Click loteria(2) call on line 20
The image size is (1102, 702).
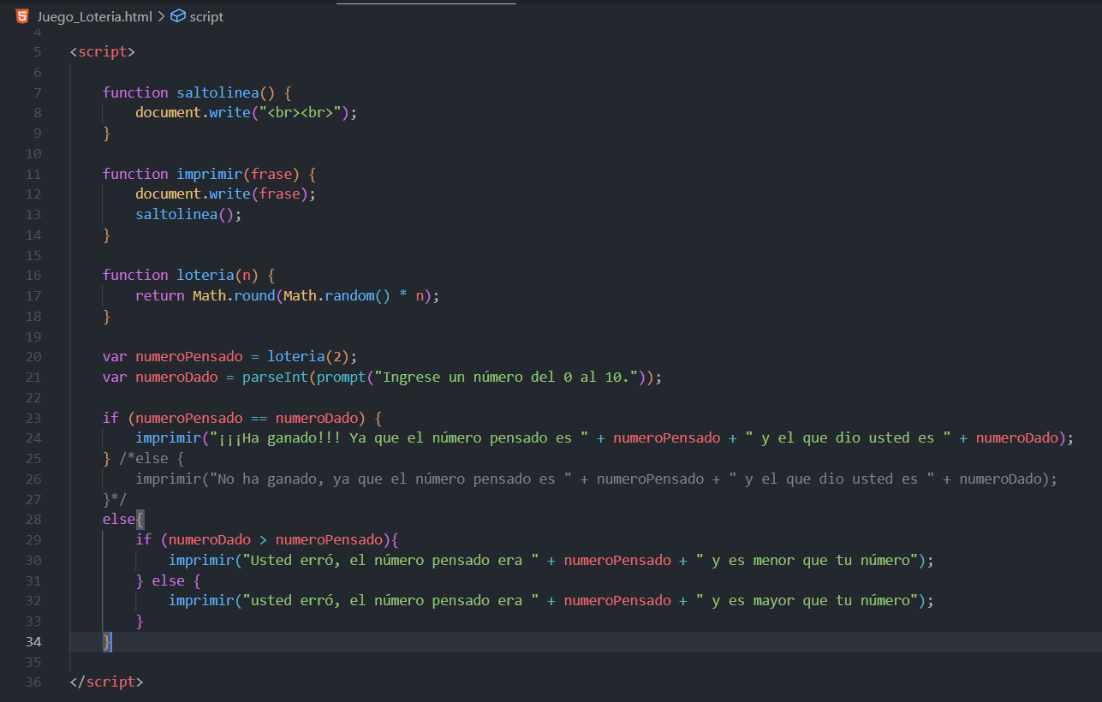coord(308,356)
